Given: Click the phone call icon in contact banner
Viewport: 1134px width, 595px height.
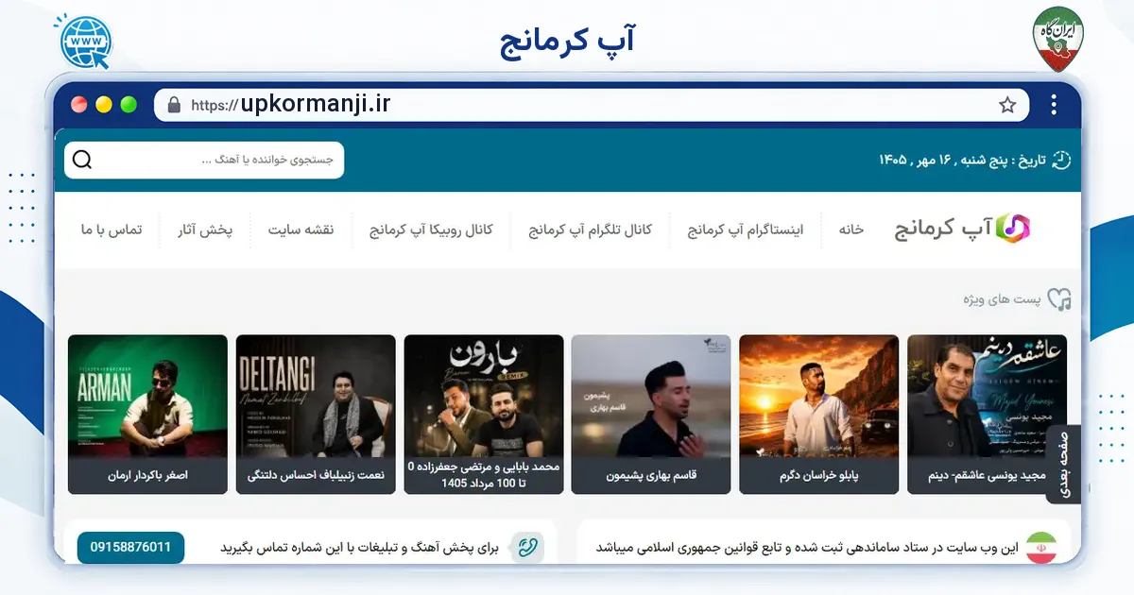Looking at the screenshot, I should point(527,548).
